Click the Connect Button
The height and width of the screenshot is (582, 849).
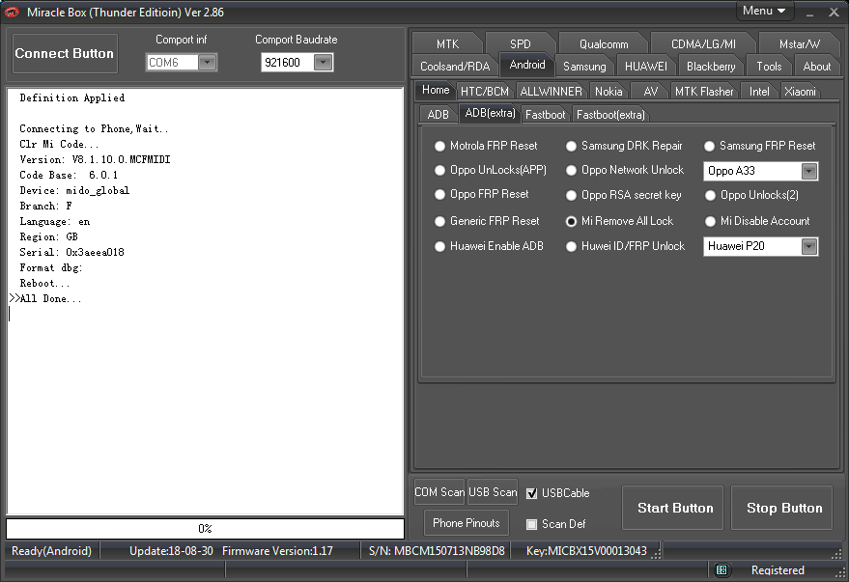point(65,53)
